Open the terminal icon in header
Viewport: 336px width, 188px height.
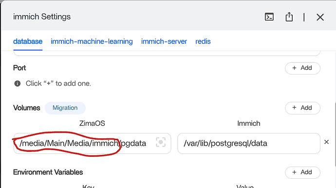[269, 17]
